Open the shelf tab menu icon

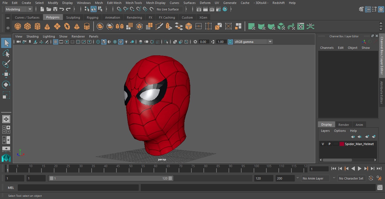(x=8, y=18)
